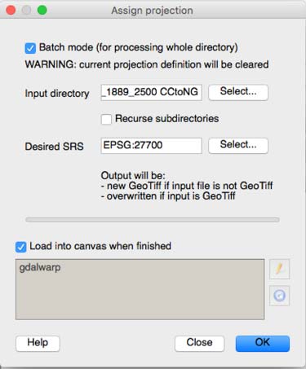Toggle Load into canvas when finished
The image size is (306, 369).
pos(21,247)
